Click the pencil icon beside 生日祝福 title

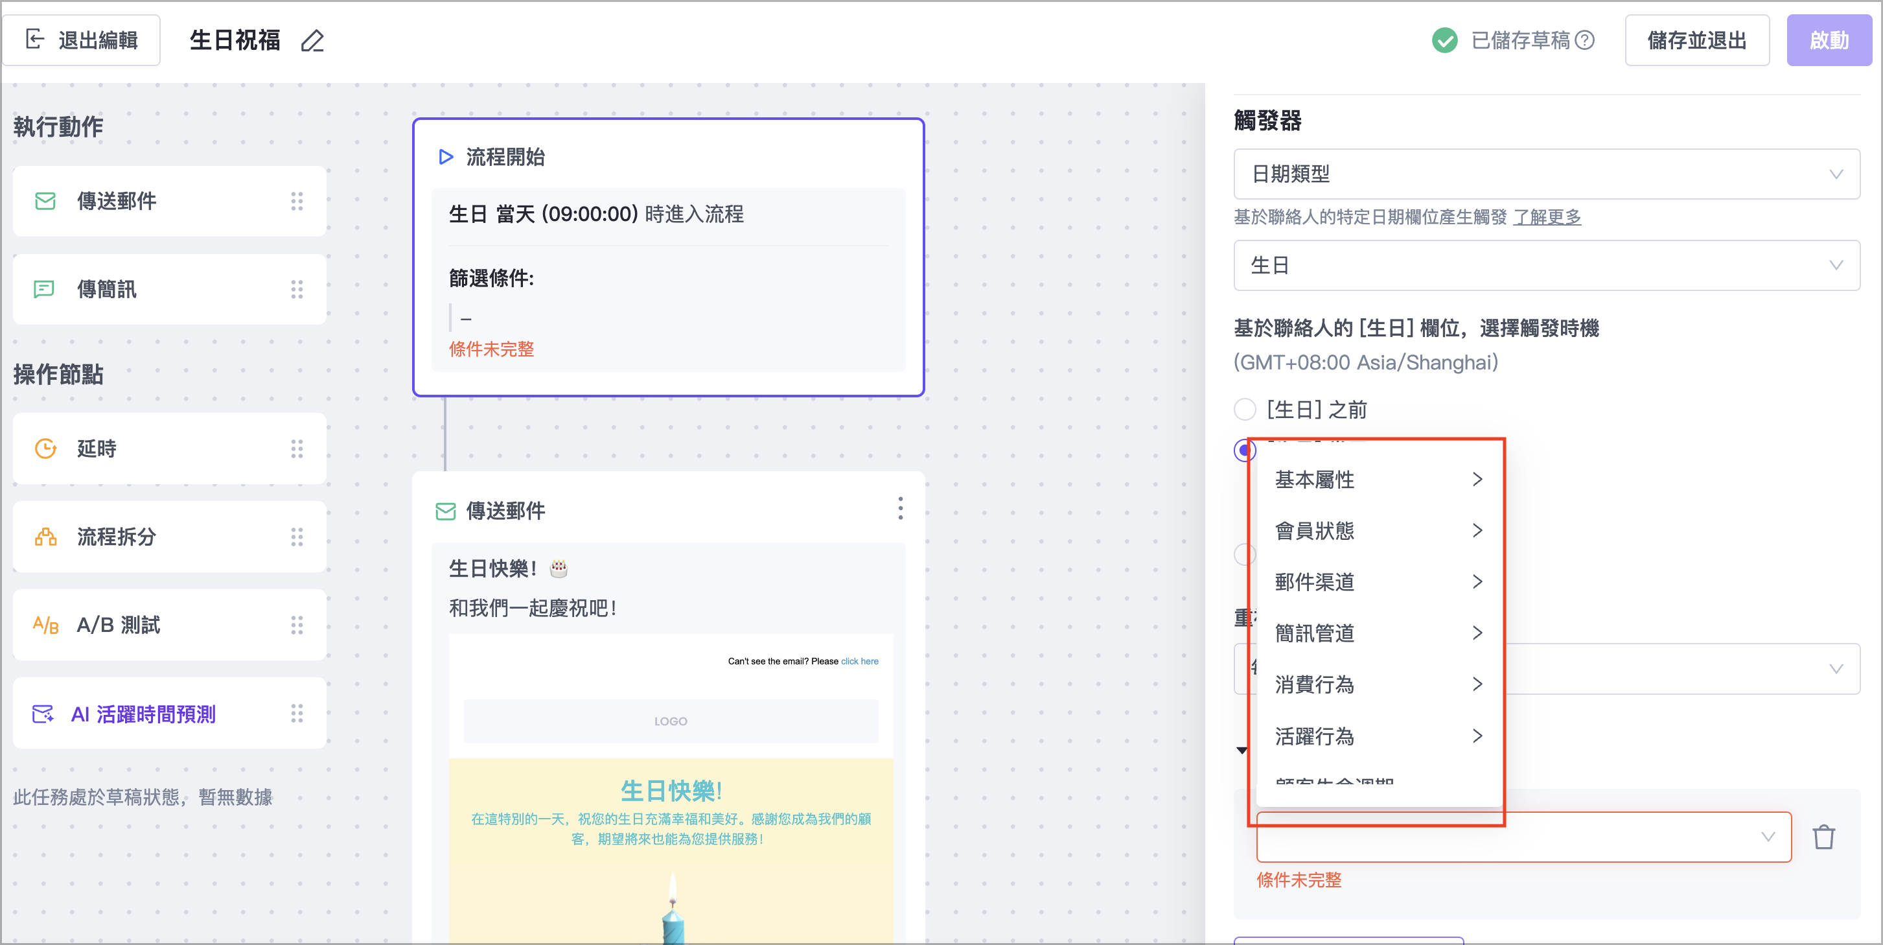312,41
